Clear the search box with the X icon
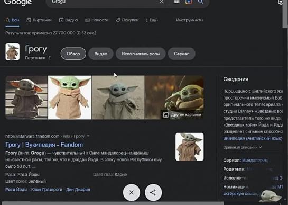This screenshot has height=205, width=288. coord(162,2)
